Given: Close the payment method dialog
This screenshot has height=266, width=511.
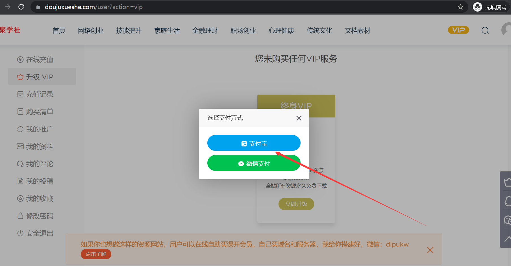Looking at the screenshot, I should [x=299, y=118].
